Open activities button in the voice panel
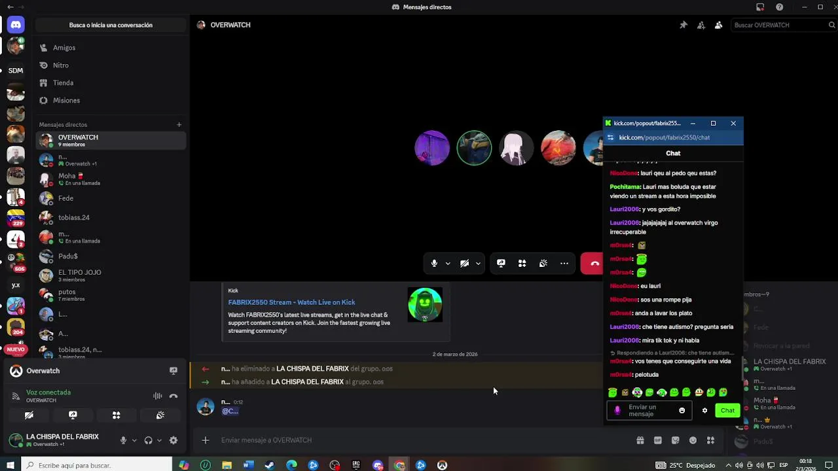Image resolution: width=838 pixels, height=471 pixels. click(117, 415)
